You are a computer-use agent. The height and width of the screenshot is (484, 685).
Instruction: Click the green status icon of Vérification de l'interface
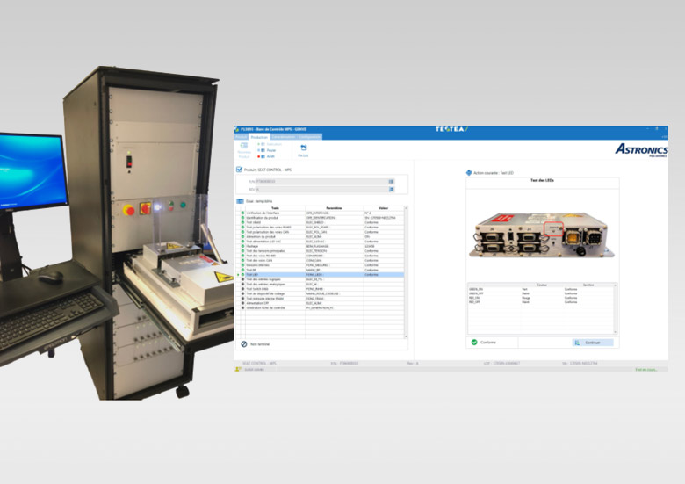(243, 213)
